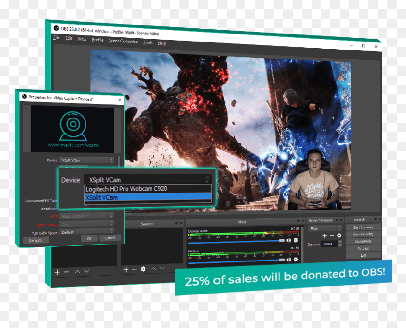This screenshot has height=328, width=406.
Task: Select Logitech HD Pro Webcam C920
Action: tap(148, 189)
